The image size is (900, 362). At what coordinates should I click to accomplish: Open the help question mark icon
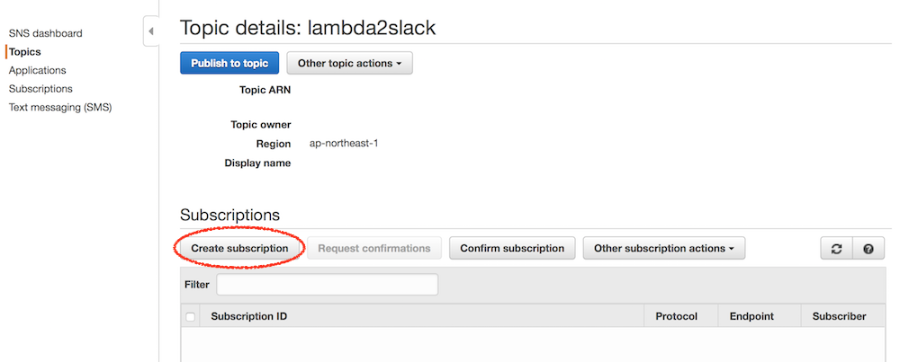click(868, 249)
